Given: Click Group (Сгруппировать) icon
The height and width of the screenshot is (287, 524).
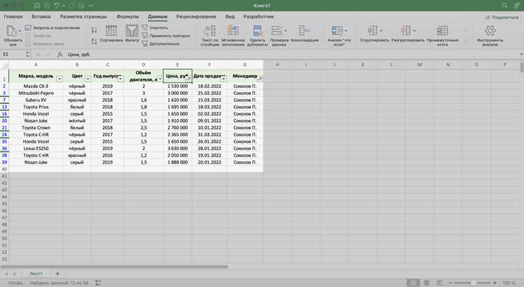Looking at the screenshot, I should (372, 31).
